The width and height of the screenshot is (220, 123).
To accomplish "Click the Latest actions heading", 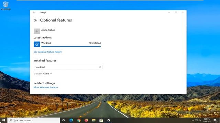I will coord(43,37).
